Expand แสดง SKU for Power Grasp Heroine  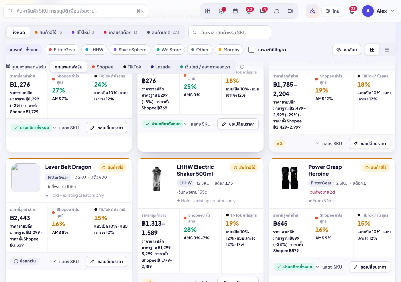point(329,267)
